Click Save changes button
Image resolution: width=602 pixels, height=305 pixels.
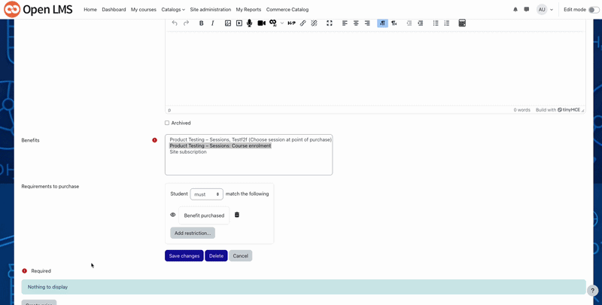[x=184, y=256]
